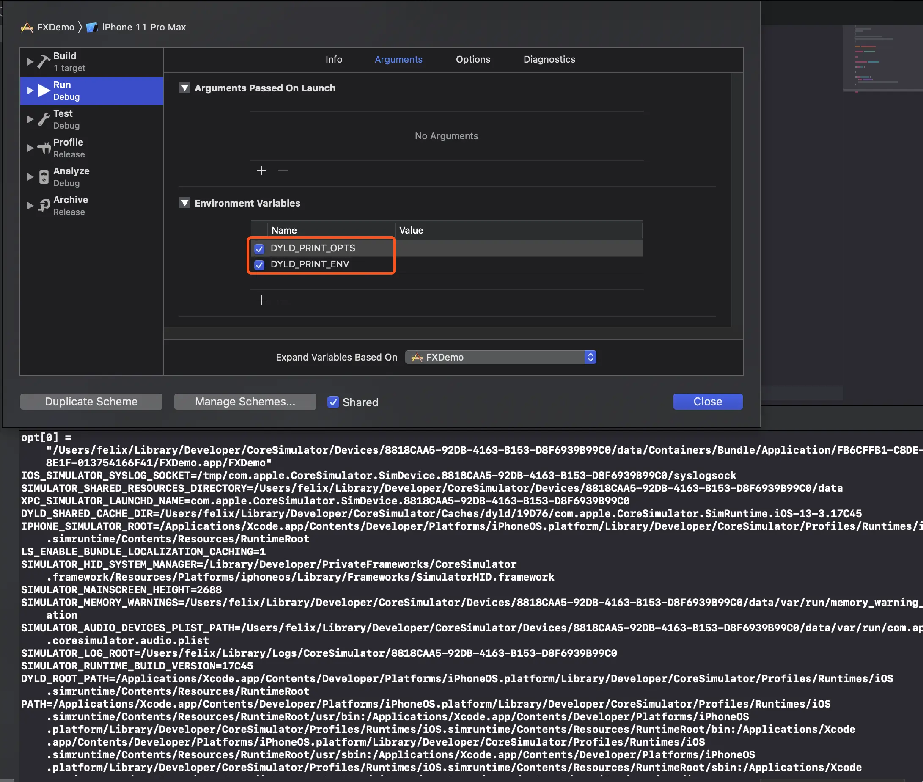923x782 pixels.
Task: Open Expand Variables Based On dropdown
Action: pos(500,357)
